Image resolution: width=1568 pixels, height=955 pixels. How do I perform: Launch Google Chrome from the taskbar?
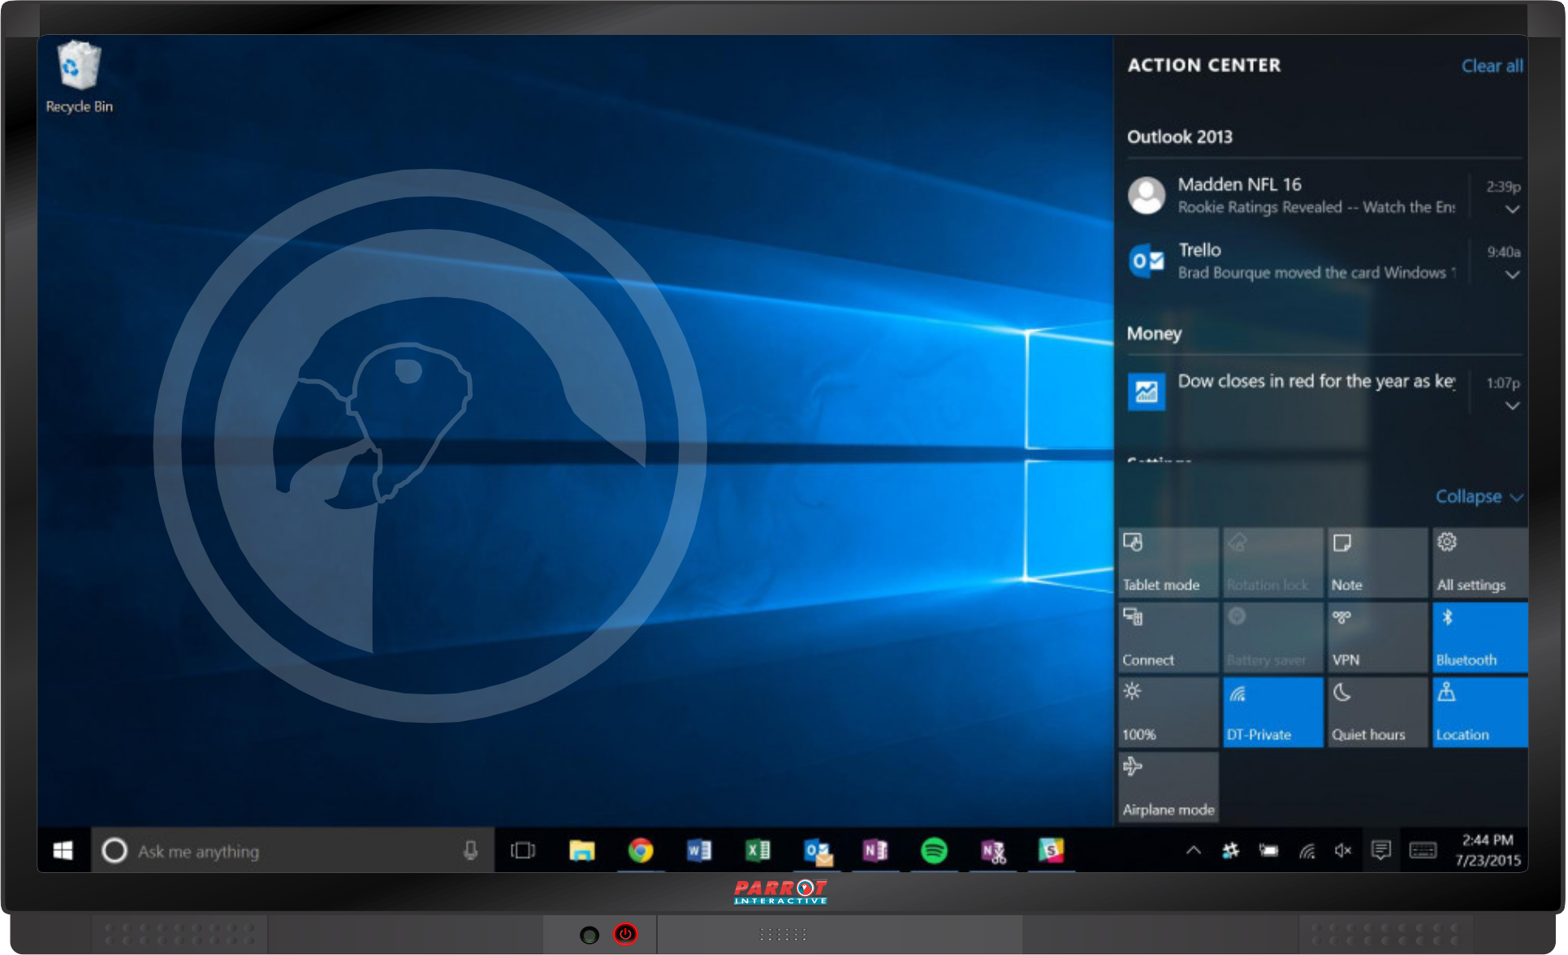point(641,850)
